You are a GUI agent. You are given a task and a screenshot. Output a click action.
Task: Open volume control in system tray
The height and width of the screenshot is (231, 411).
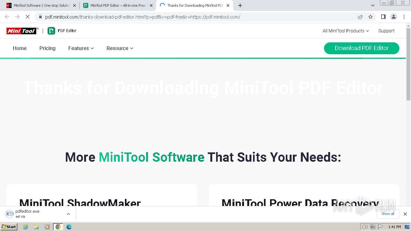pos(365,227)
